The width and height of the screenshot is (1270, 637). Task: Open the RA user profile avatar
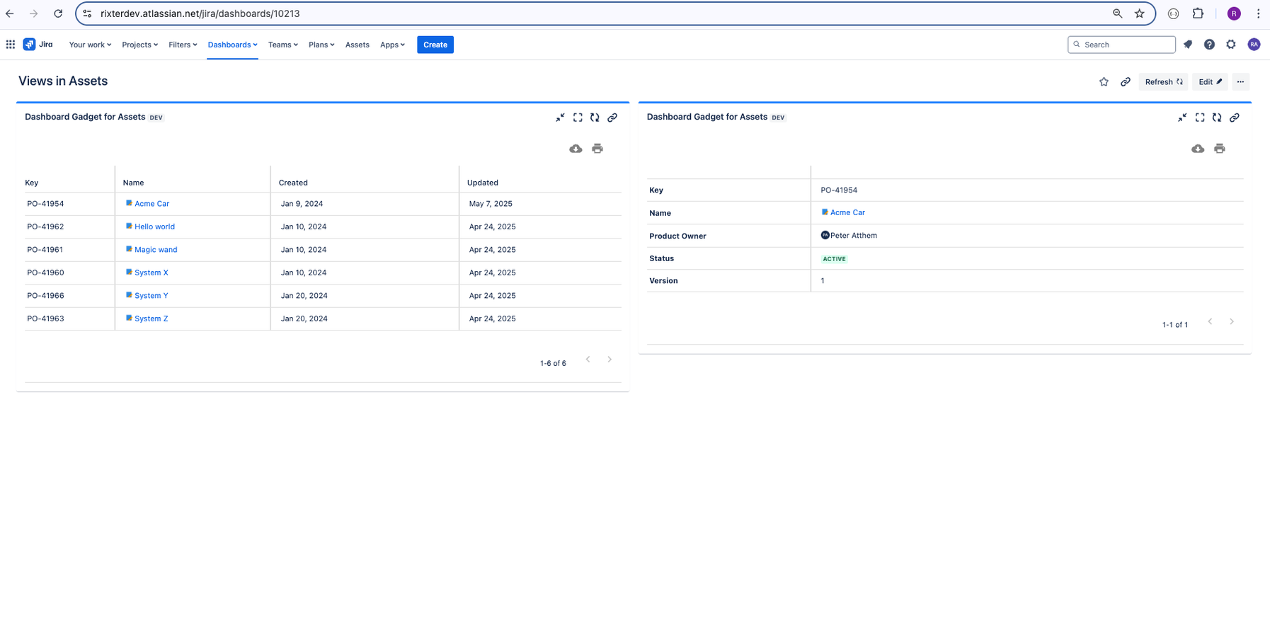(x=1254, y=45)
